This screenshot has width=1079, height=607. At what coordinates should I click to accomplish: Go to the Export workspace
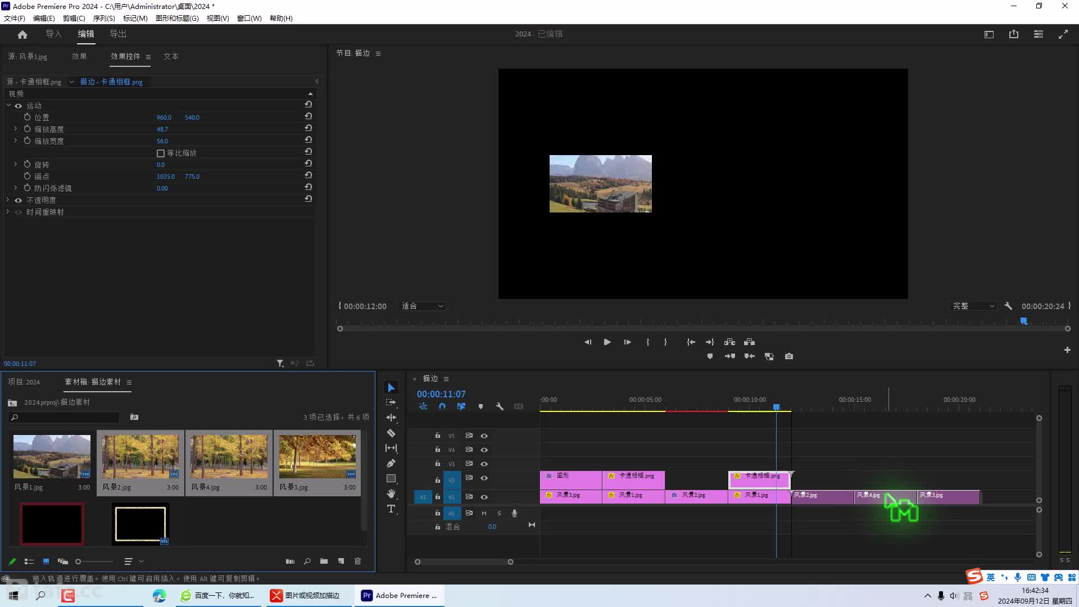click(x=118, y=34)
